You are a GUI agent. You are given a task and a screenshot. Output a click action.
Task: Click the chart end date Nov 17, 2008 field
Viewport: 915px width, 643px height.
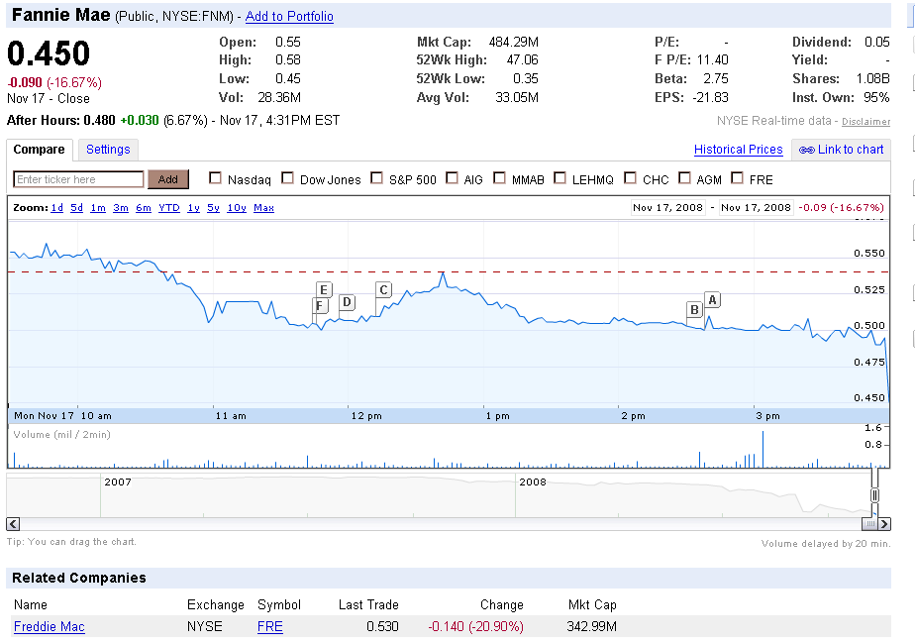757,208
